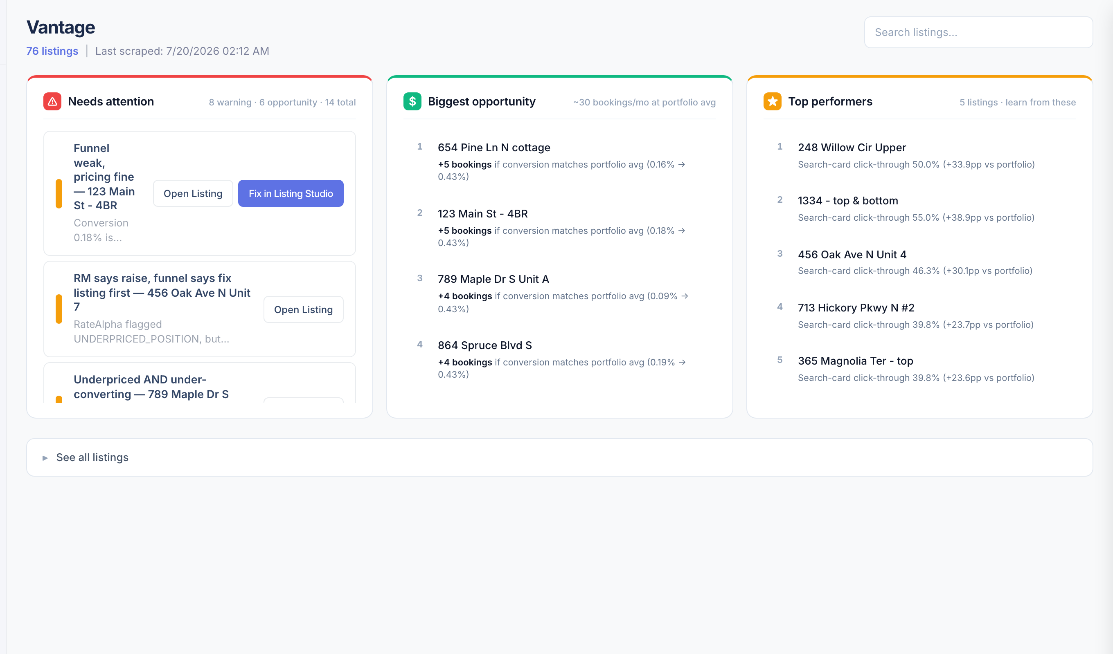
Task: Click '~30 bookings/mo at portfolio avg' summary
Action: (x=644, y=102)
